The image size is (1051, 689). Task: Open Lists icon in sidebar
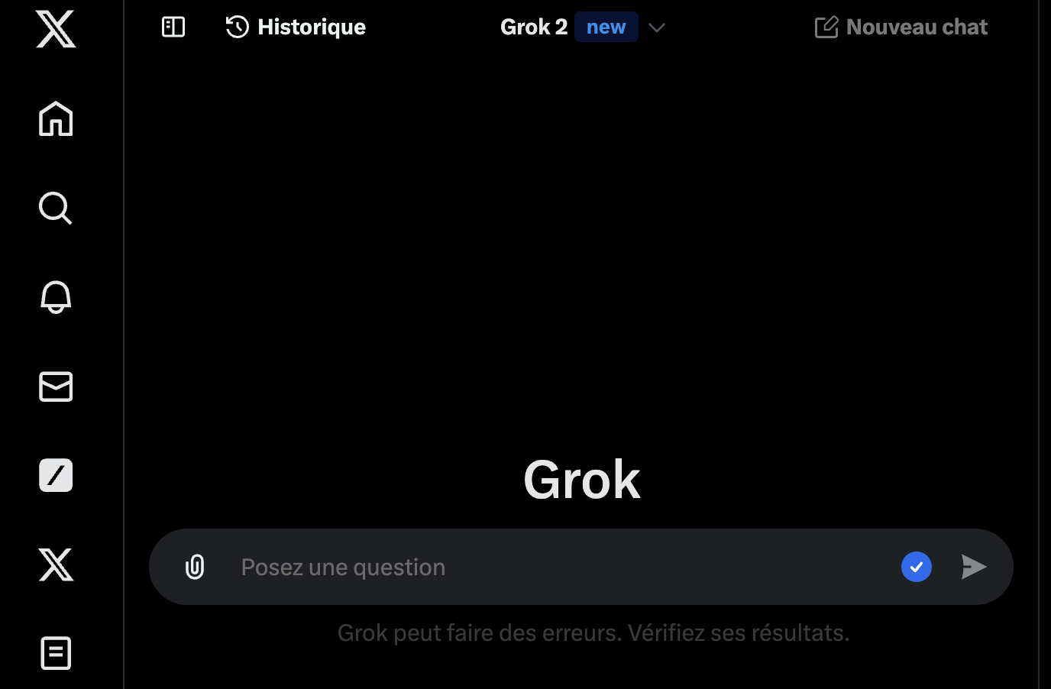[x=56, y=653]
